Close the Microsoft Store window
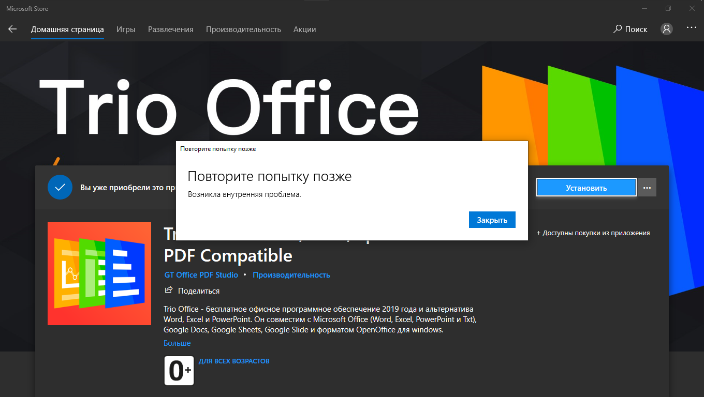Image resolution: width=704 pixels, height=397 pixels. pyautogui.click(x=692, y=8)
